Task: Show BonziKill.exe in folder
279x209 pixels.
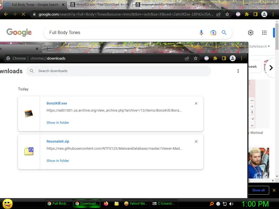Action: pos(58,123)
